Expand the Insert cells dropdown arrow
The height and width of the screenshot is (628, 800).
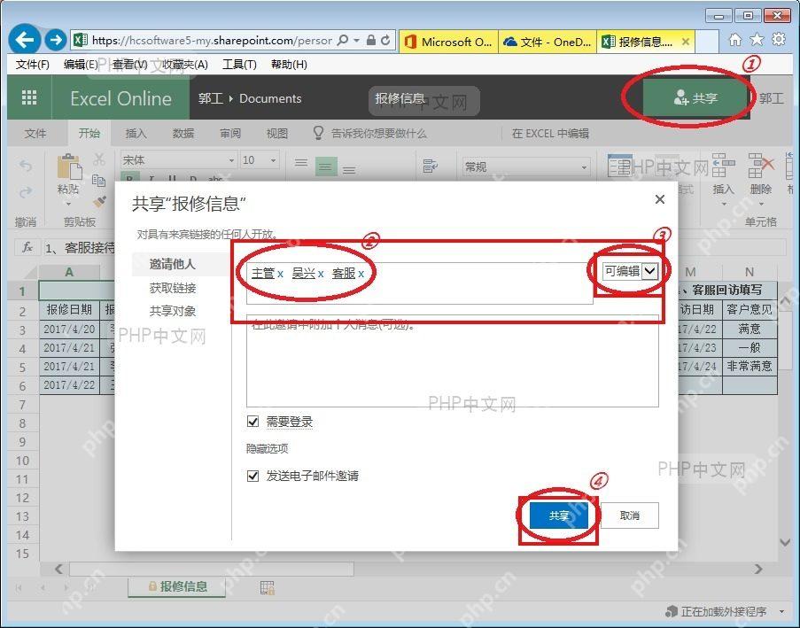pyautogui.click(x=724, y=204)
